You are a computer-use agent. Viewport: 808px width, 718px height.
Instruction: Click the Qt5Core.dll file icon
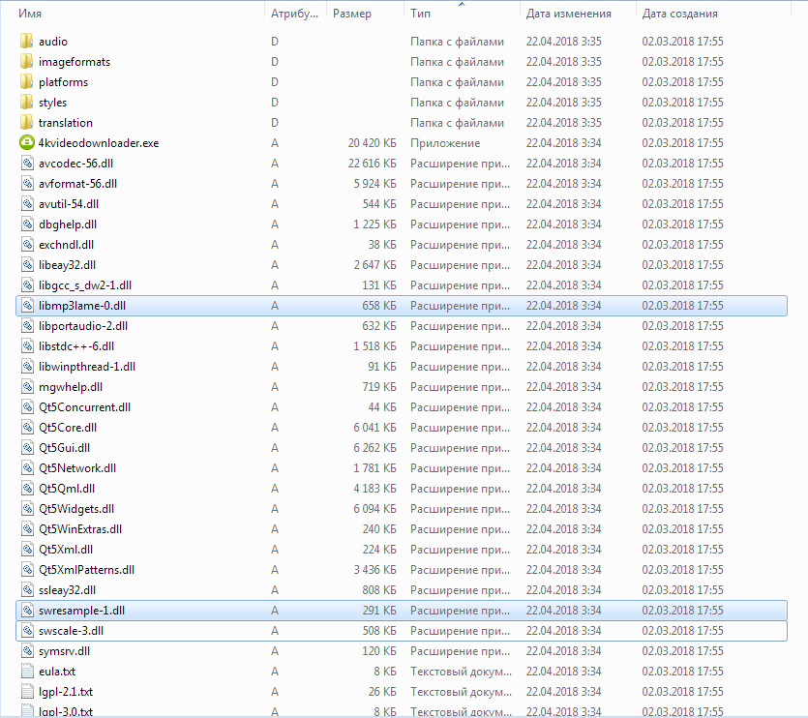tap(27, 428)
